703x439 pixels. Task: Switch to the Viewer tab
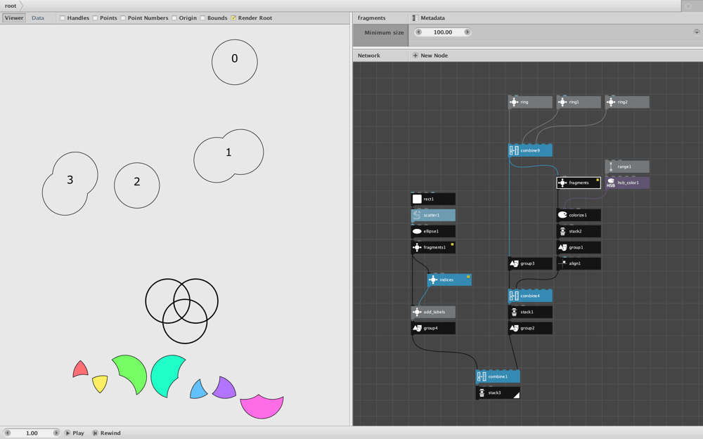(14, 18)
